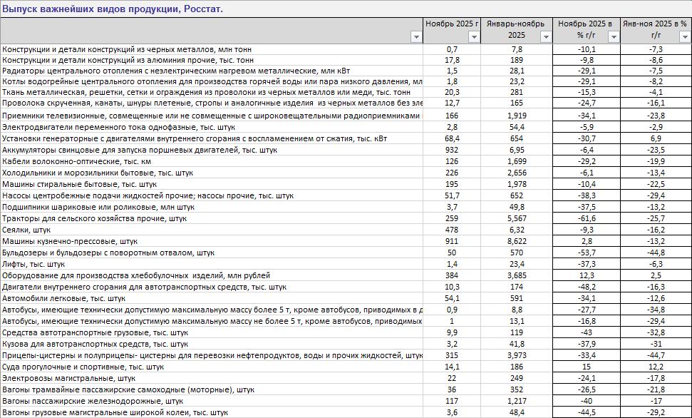Select the title cell 'Выпуск важнейших видов продукции, Росстат.'
This screenshot has width=692, height=418.
pyautogui.click(x=113, y=9)
